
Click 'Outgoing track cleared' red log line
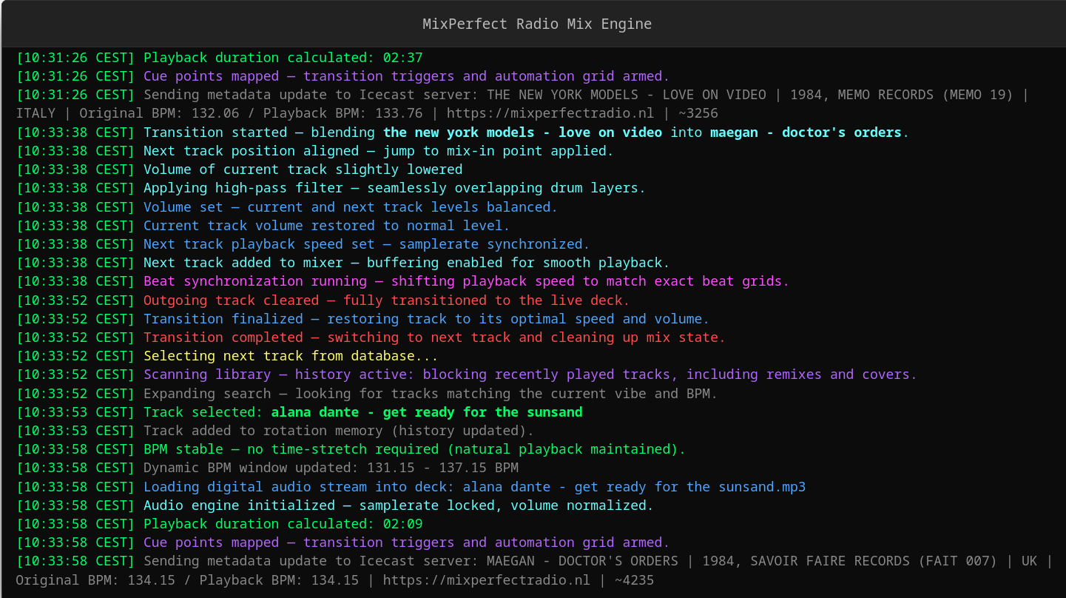coord(387,300)
